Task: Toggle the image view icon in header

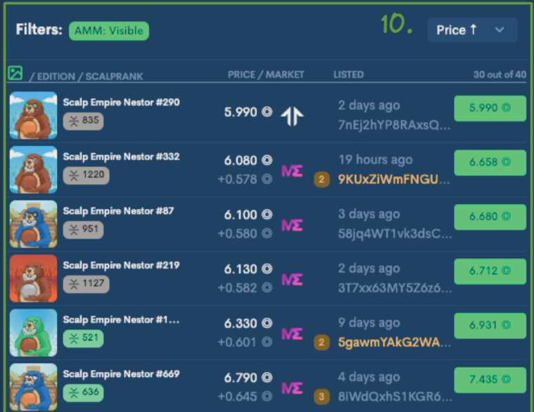Action: (x=15, y=73)
